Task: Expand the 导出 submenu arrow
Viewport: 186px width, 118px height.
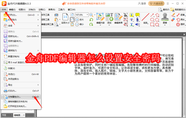Action: [38, 85]
